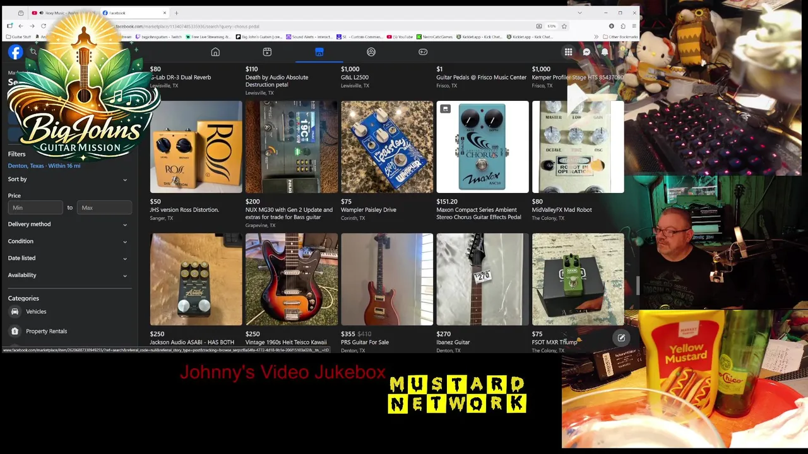Open Wampler Paisley Drive listing title

[x=369, y=210]
